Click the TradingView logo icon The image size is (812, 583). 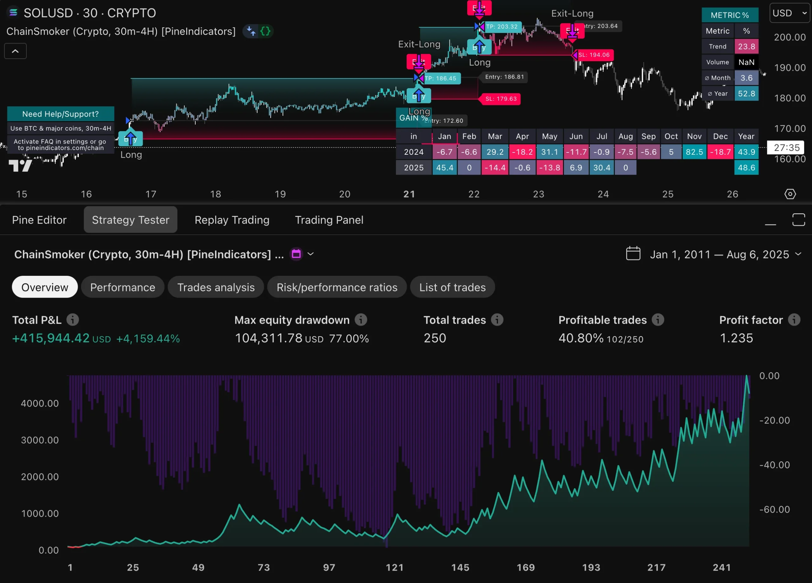[x=20, y=166]
